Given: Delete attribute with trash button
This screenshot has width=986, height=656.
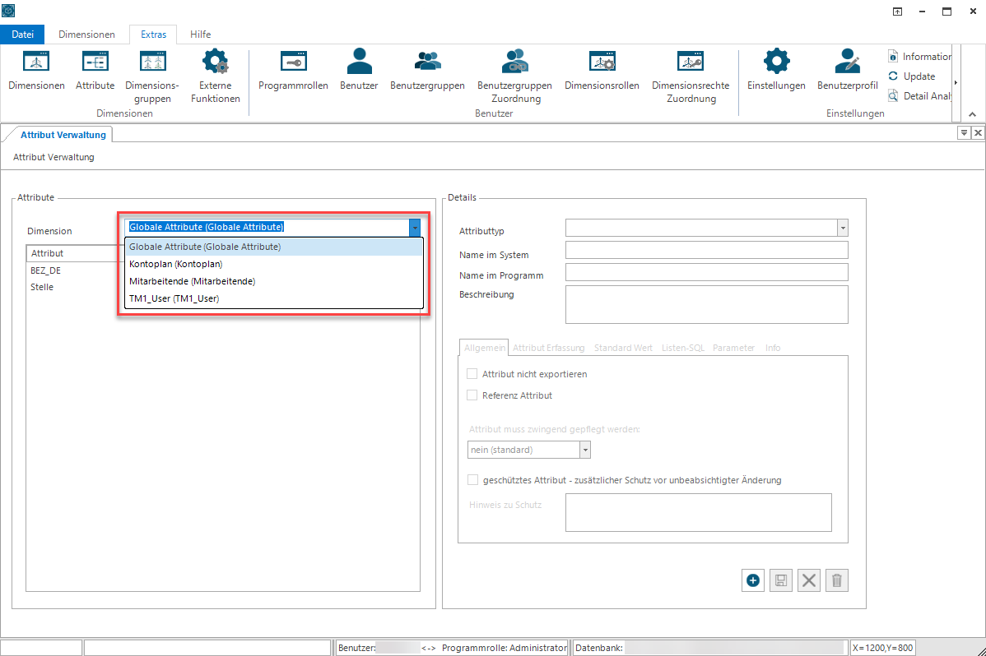Looking at the screenshot, I should (837, 580).
